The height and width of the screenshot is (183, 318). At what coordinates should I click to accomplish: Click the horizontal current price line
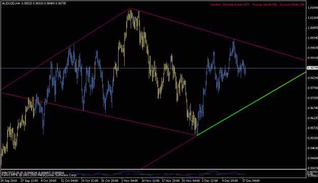tap(153, 68)
